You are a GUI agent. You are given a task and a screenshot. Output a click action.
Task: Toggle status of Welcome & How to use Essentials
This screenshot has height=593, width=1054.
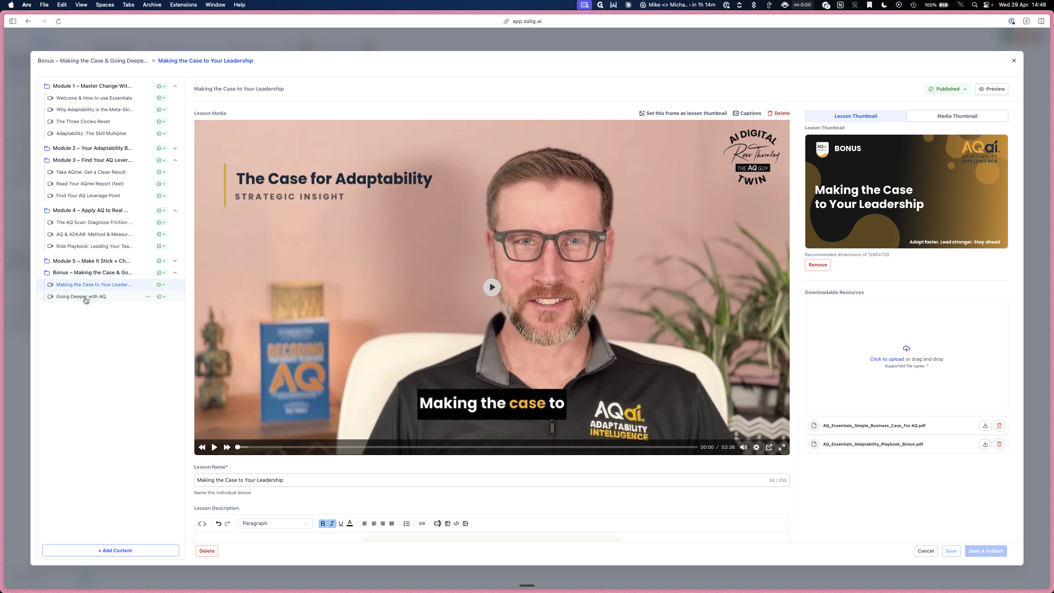click(x=161, y=98)
